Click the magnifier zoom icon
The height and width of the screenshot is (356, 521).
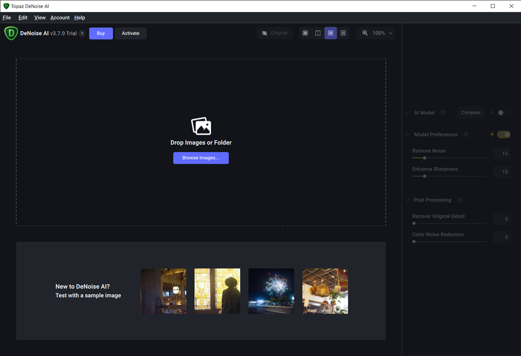pos(365,33)
